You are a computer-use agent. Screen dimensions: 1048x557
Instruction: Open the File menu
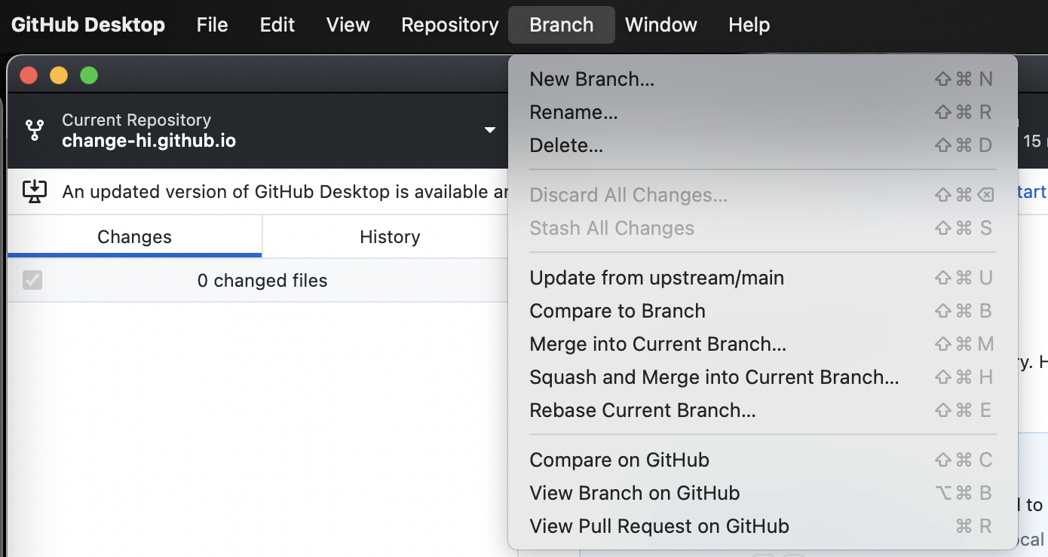(212, 25)
